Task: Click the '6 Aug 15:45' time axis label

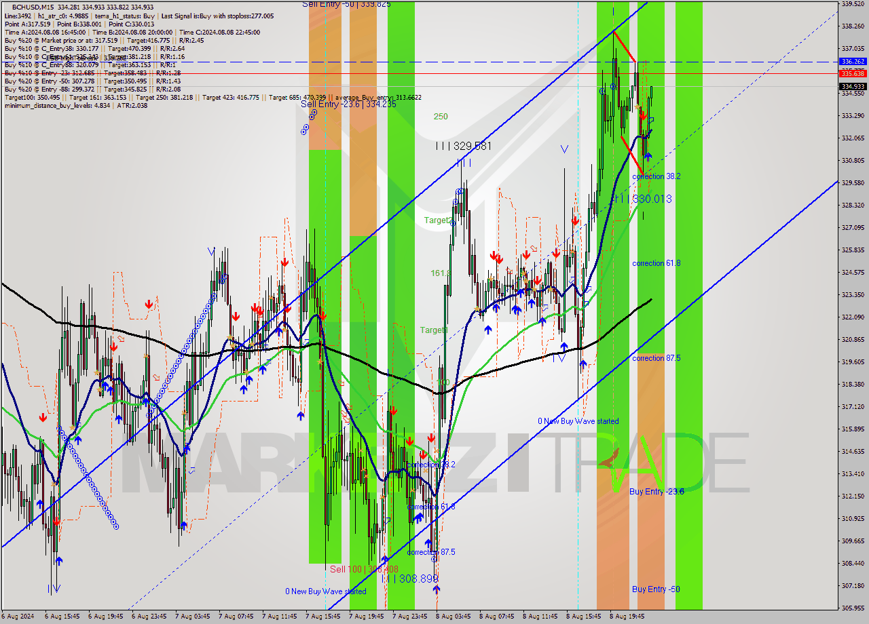Action: coord(63,617)
